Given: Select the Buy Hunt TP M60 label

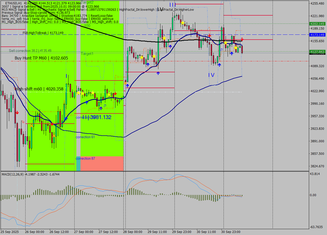Looking at the screenshot, I should coord(41,58).
